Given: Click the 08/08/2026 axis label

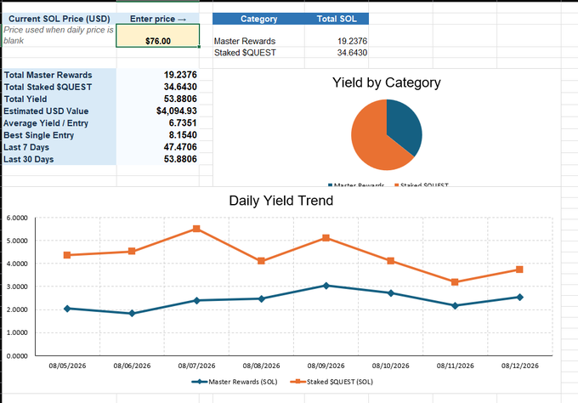Looking at the screenshot, I should pyautogui.click(x=261, y=366).
